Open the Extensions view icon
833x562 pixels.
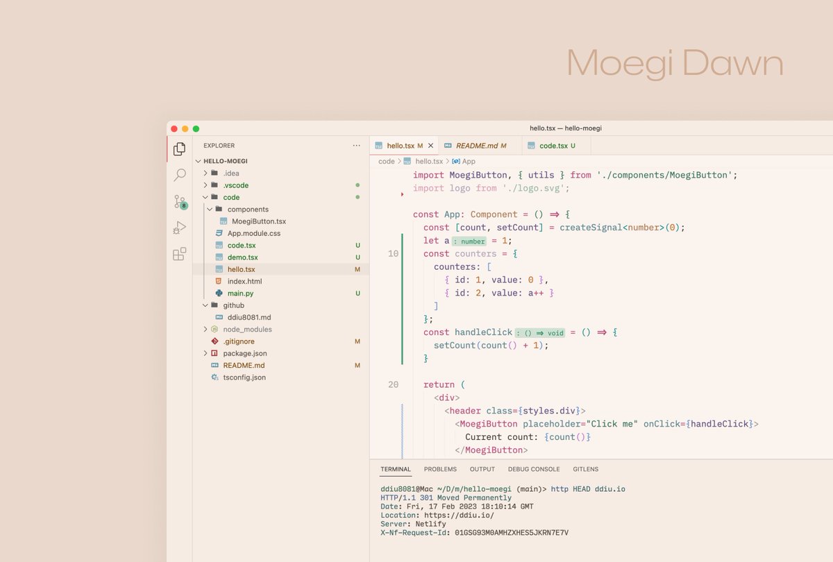coord(180,254)
